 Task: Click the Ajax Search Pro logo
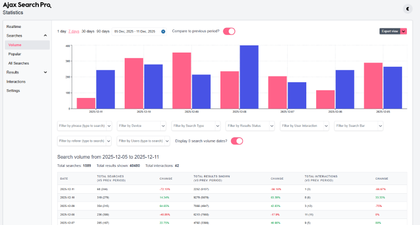pos(27,5)
